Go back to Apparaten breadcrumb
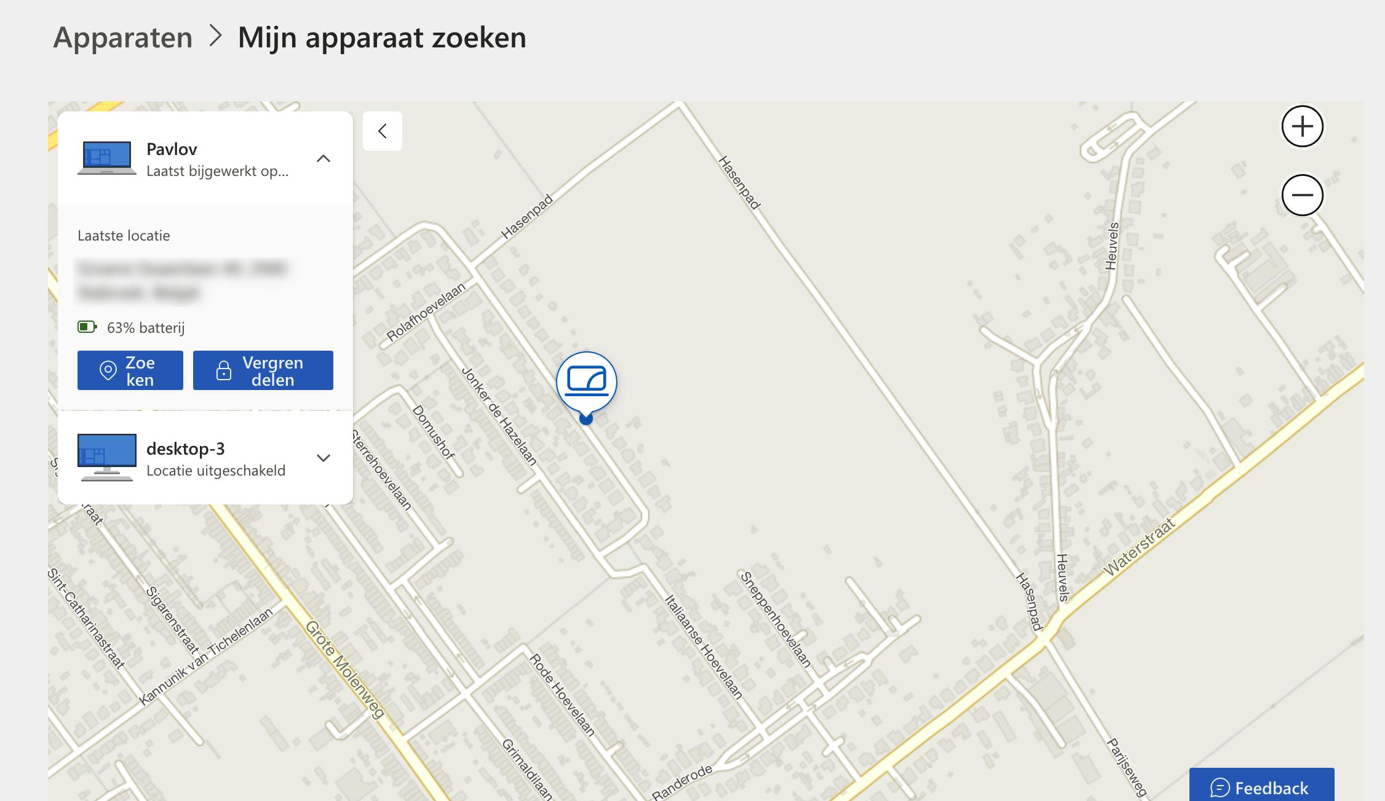The width and height of the screenshot is (1385, 801). tap(123, 38)
